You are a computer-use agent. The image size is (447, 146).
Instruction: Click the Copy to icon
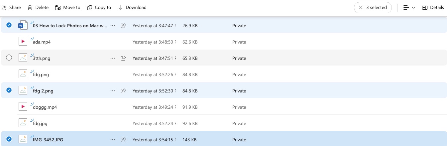[x=90, y=8]
